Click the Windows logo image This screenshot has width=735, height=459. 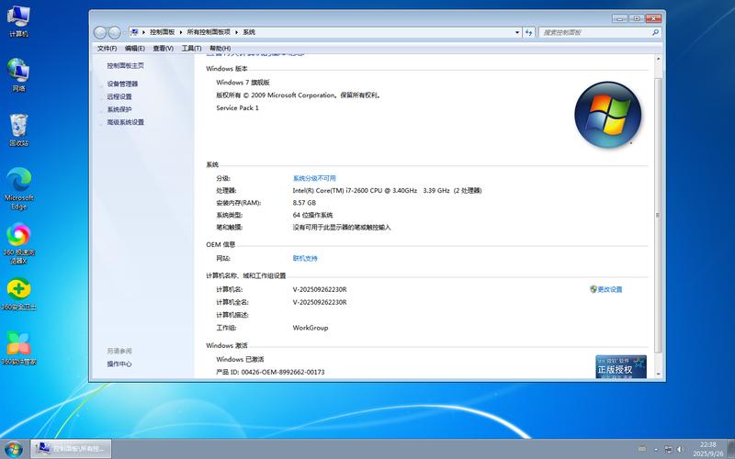click(x=608, y=115)
